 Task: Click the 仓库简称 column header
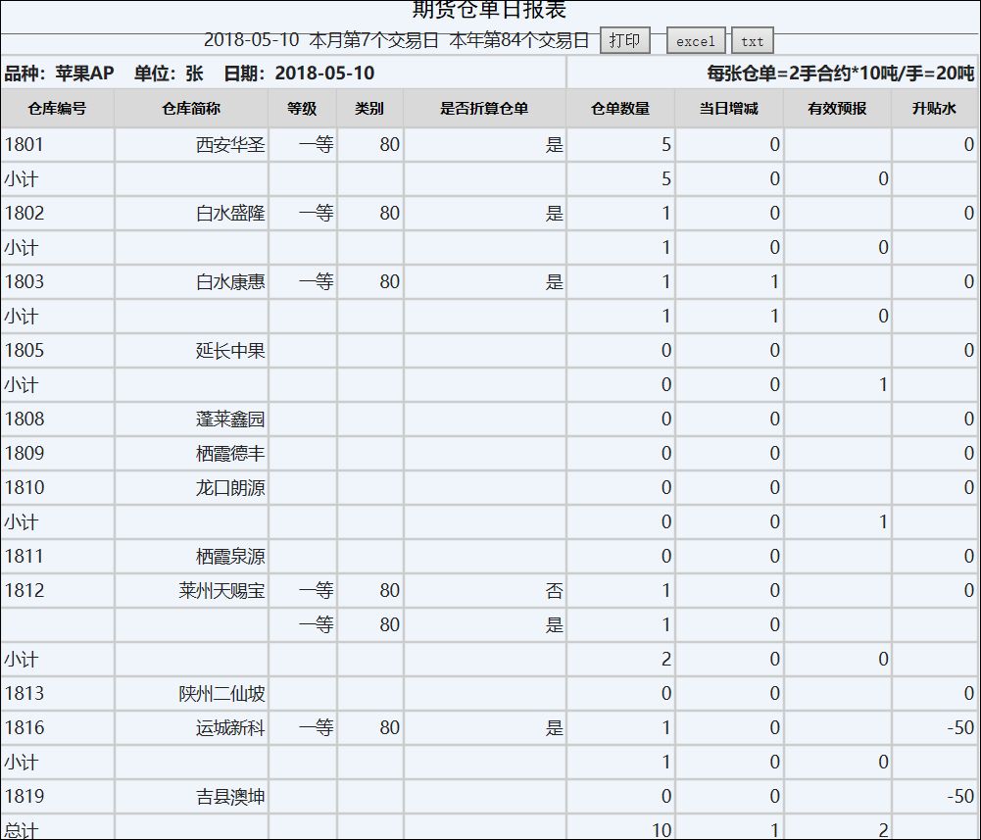(x=191, y=108)
